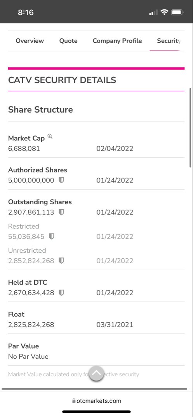Tap the magnifier icon beside Market Cap
The height and width of the screenshot is (417, 193).
(x=50, y=137)
